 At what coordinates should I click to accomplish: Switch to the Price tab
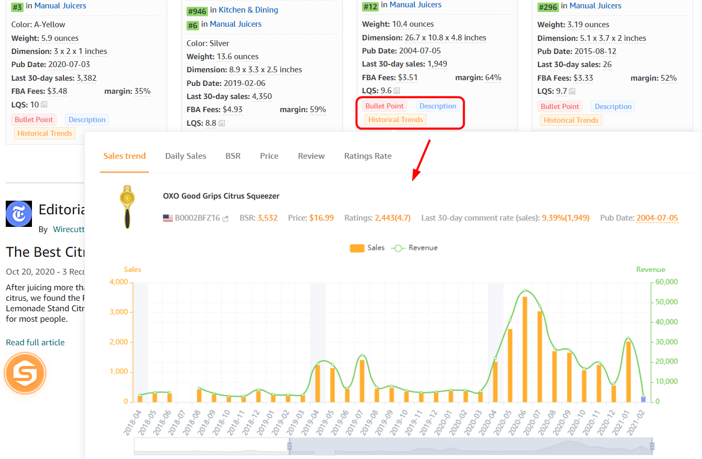[269, 156]
